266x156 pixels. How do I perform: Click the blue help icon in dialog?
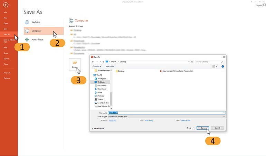coord(222,66)
